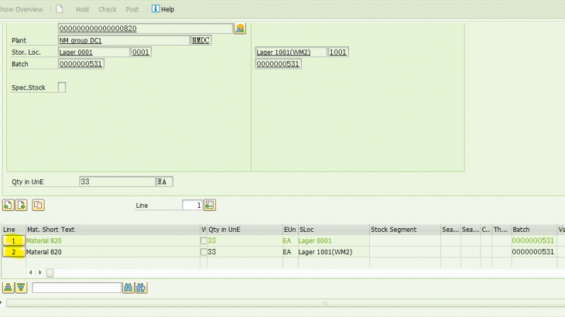This screenshot has width=565, height=317.
Task: Click the Hold toolbar button
Action: click(x=82, y=9)
